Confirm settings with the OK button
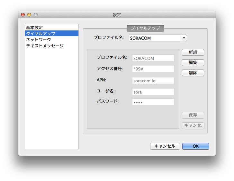The image size is (234, 181). point(196,146)
